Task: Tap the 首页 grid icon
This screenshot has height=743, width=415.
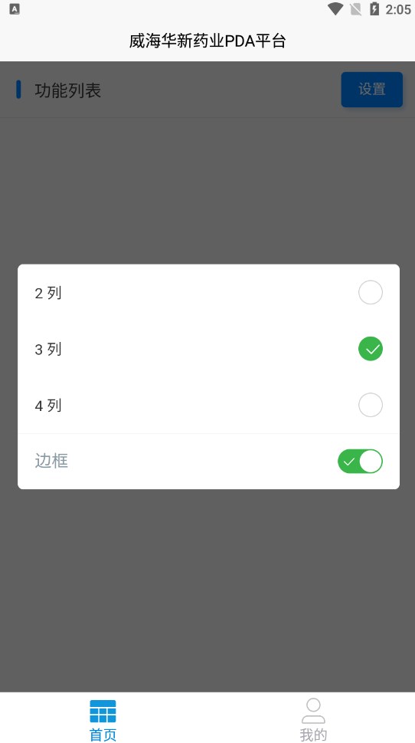Action: click(103, 712)
